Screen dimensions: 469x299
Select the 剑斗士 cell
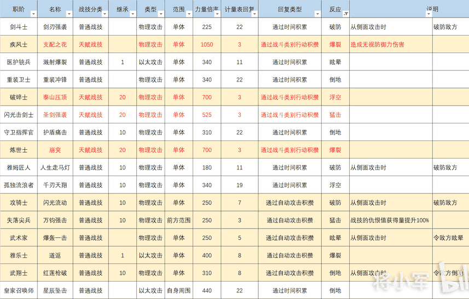[x=19, y=27]
